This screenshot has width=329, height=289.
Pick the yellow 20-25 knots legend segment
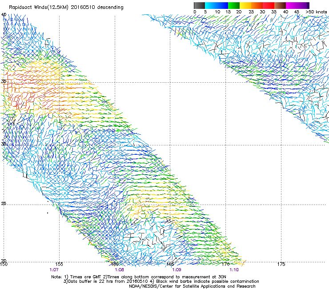[x=245, y=5]
